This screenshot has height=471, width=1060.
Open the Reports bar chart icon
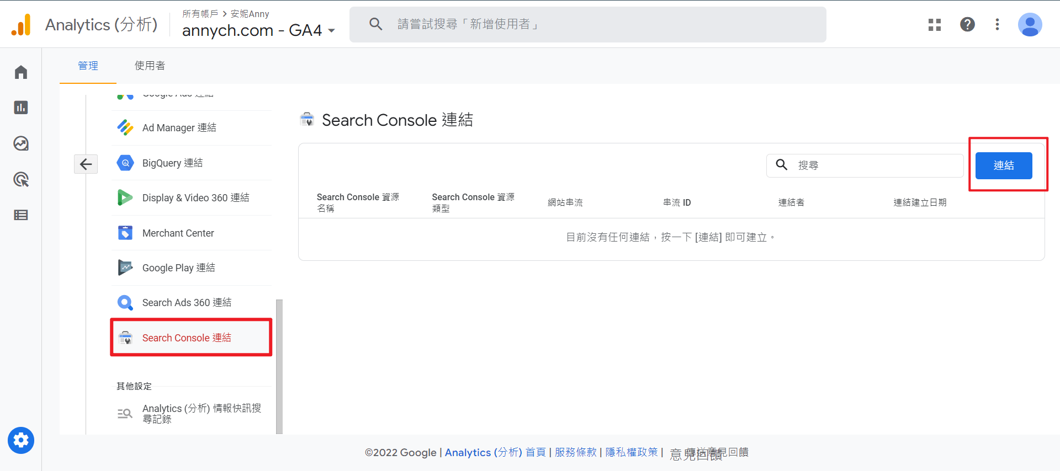point(21,108)
